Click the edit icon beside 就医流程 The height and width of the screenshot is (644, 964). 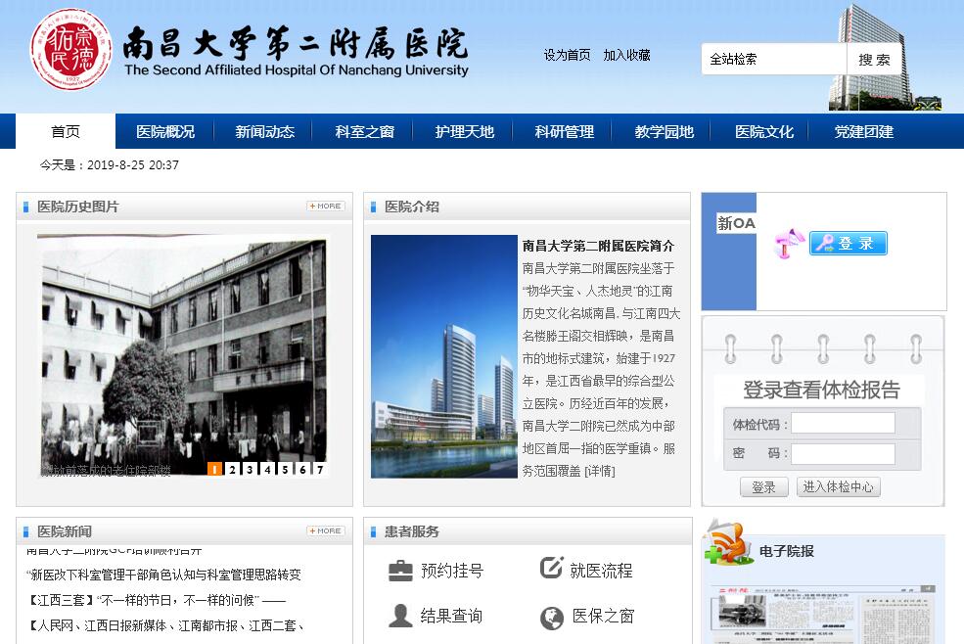point(552,569)
